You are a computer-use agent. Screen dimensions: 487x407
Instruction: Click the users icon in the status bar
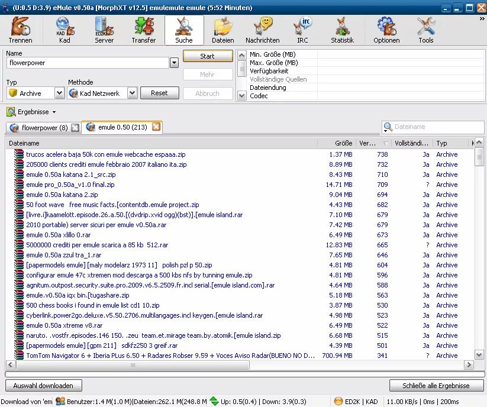60,402
